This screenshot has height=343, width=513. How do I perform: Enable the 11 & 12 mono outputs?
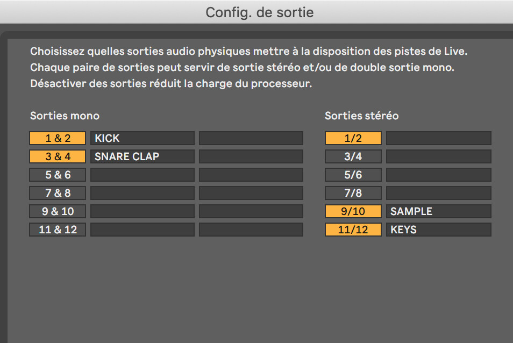pos(58,230)
